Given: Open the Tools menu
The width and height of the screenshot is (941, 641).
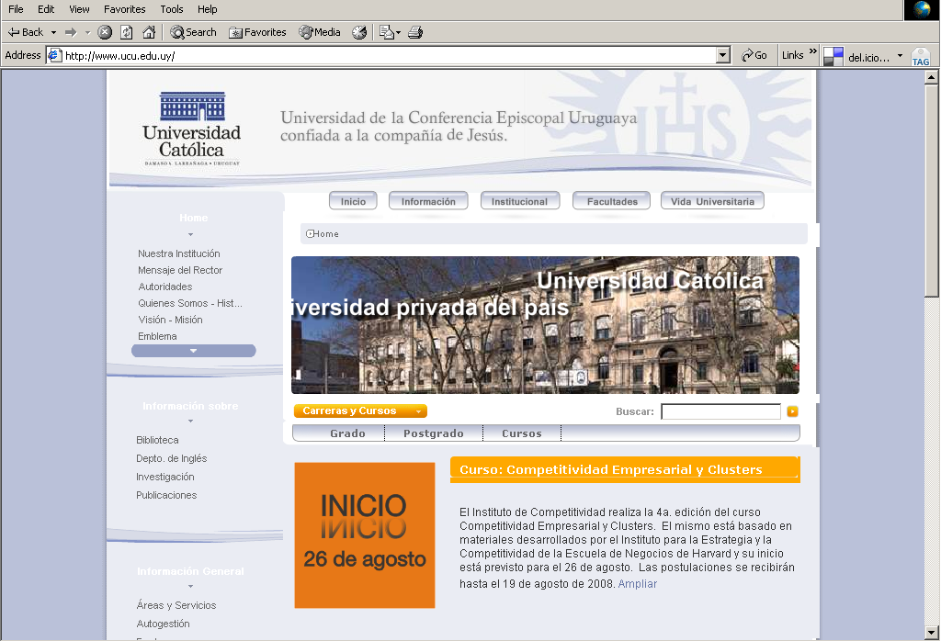Looking at the screenshot, I should click(172, 9).
